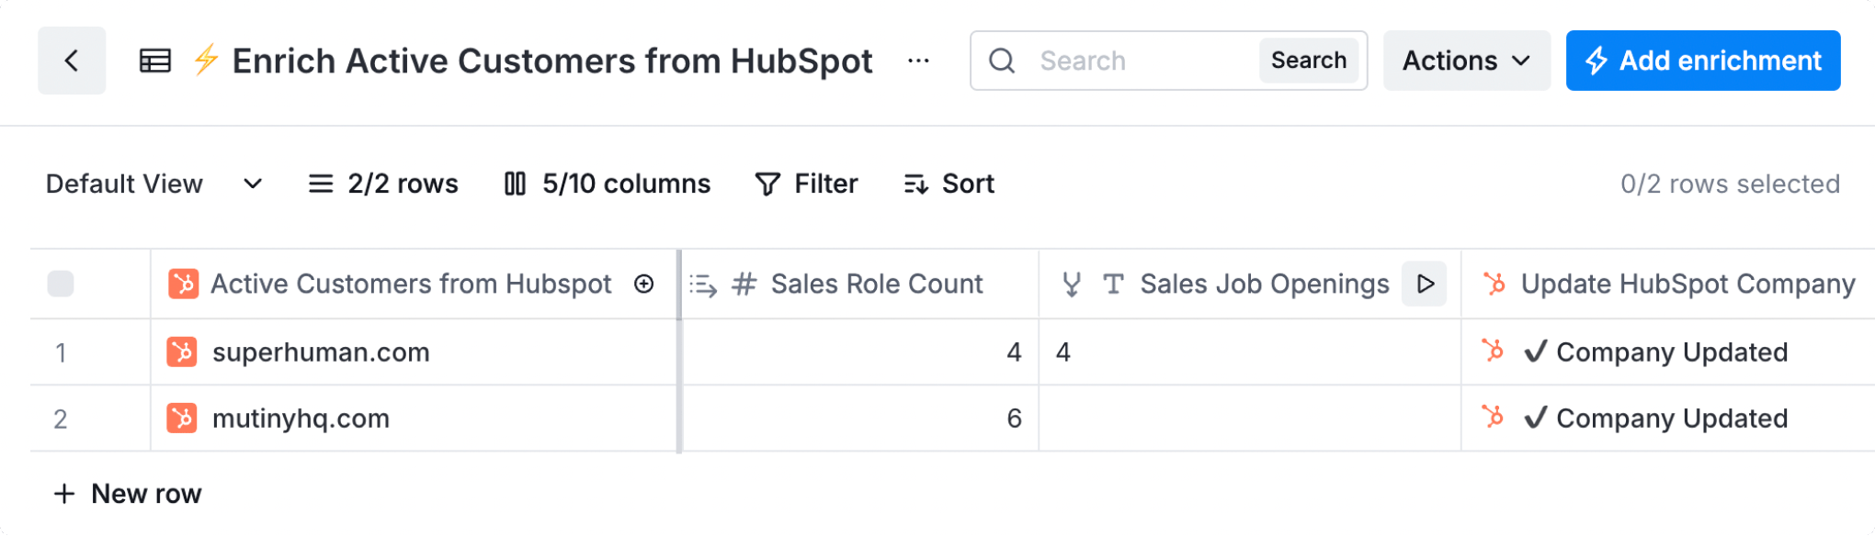This screenshot has height=536, width=1875.
Task: Click the 2/2 rows indicator
Action: [383, 184]
